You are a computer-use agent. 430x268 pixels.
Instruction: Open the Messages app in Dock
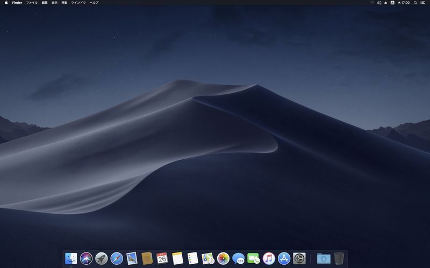click(x=239, y=258)
